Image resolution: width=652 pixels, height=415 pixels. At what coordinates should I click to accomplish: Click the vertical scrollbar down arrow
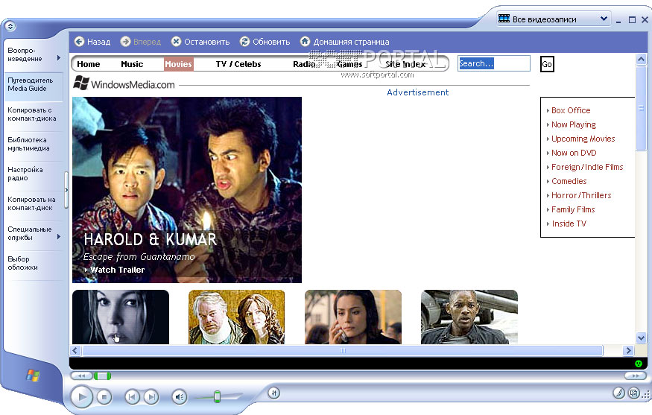point(641,338)
